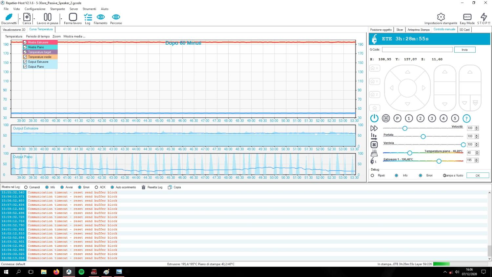Open the Disconnetti dropdown arrow

20,19
